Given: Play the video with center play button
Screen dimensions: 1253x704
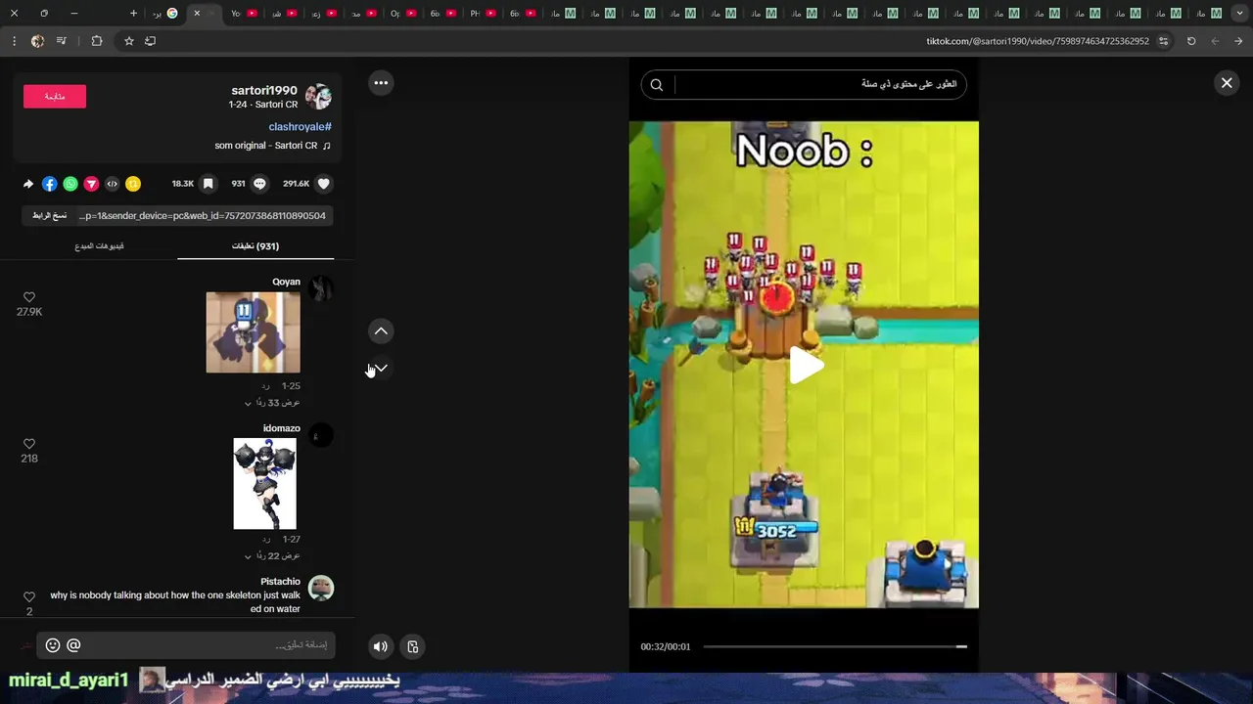Looking at the screenshot, I should tap(806, 366).
